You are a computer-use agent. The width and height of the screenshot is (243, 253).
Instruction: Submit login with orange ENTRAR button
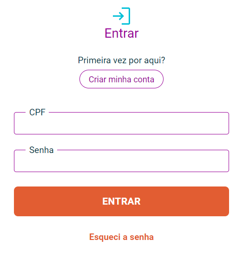pos(121,201)
